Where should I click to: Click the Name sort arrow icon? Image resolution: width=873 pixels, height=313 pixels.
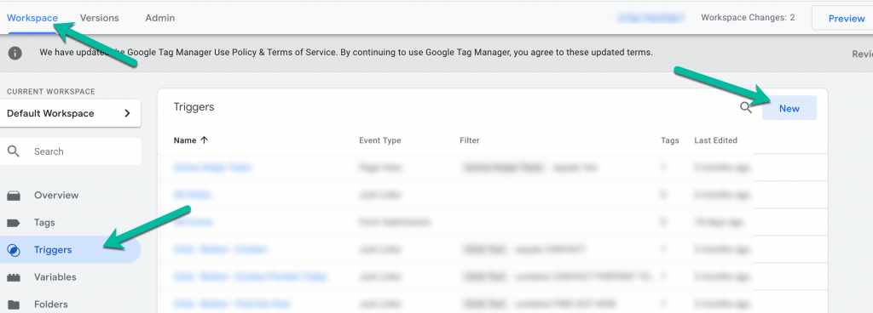[204, 140]
